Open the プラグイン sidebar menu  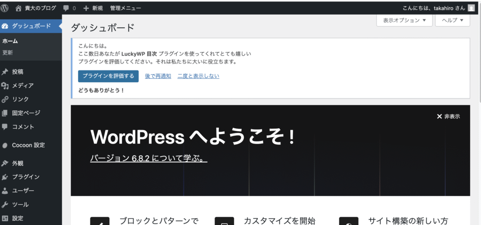pos(31,177)
